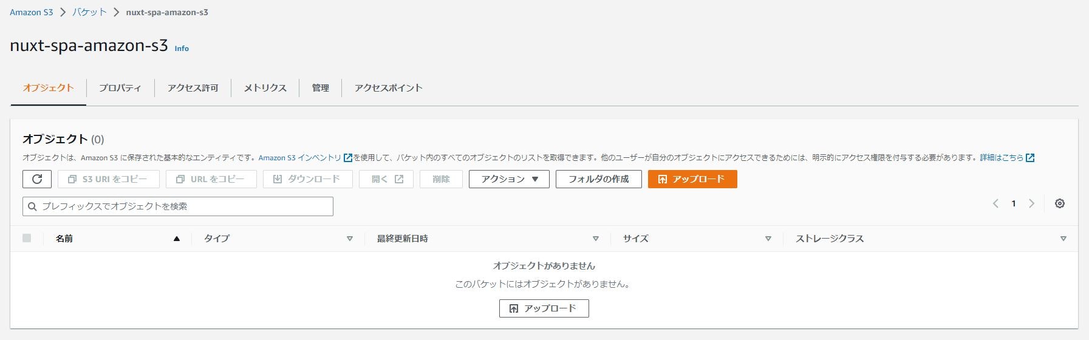Open the 詳細はこちら link

(x=1002, y=158)
